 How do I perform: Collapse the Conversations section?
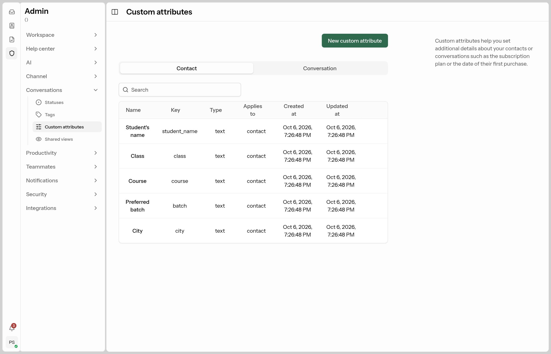coord(62,90)
